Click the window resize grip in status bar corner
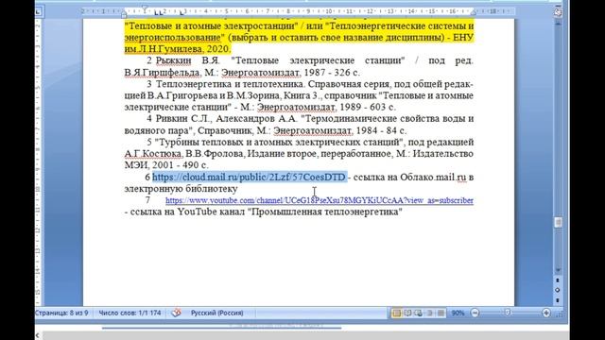This screenshot has width=605, height=340. (x=561, y=314)
